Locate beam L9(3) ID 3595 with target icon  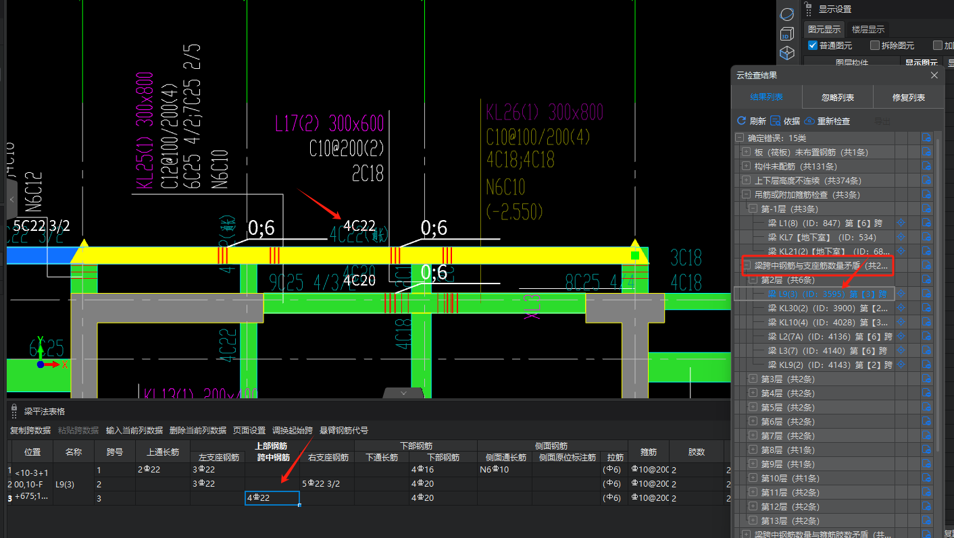[x=900, y=294]
